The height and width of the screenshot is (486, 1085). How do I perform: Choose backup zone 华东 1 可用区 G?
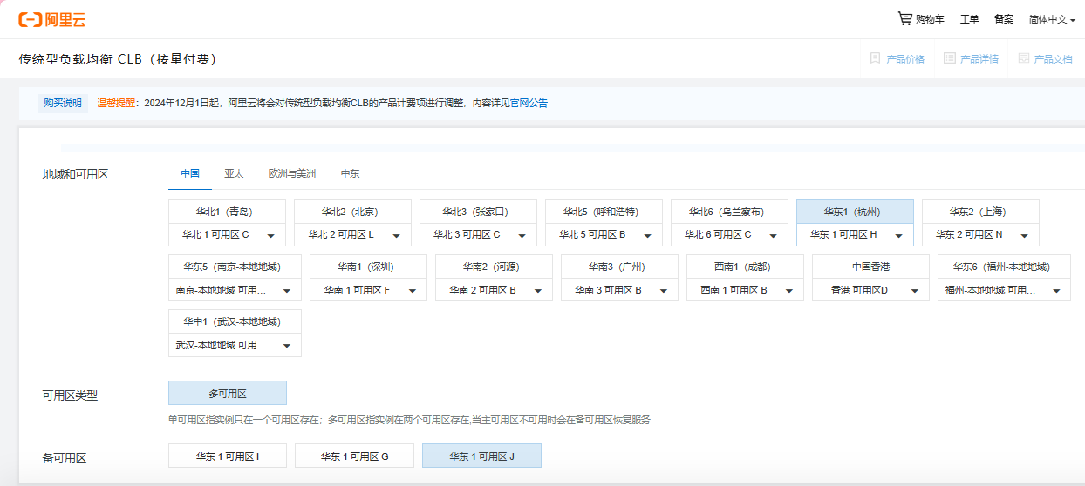click(354, 456)
